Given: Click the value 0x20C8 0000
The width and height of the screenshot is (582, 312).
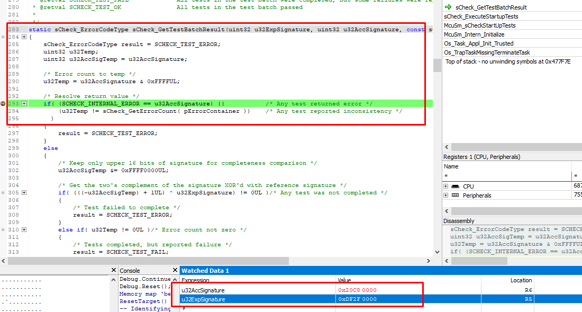Looking at the screenshot, I should click(357, 290).
